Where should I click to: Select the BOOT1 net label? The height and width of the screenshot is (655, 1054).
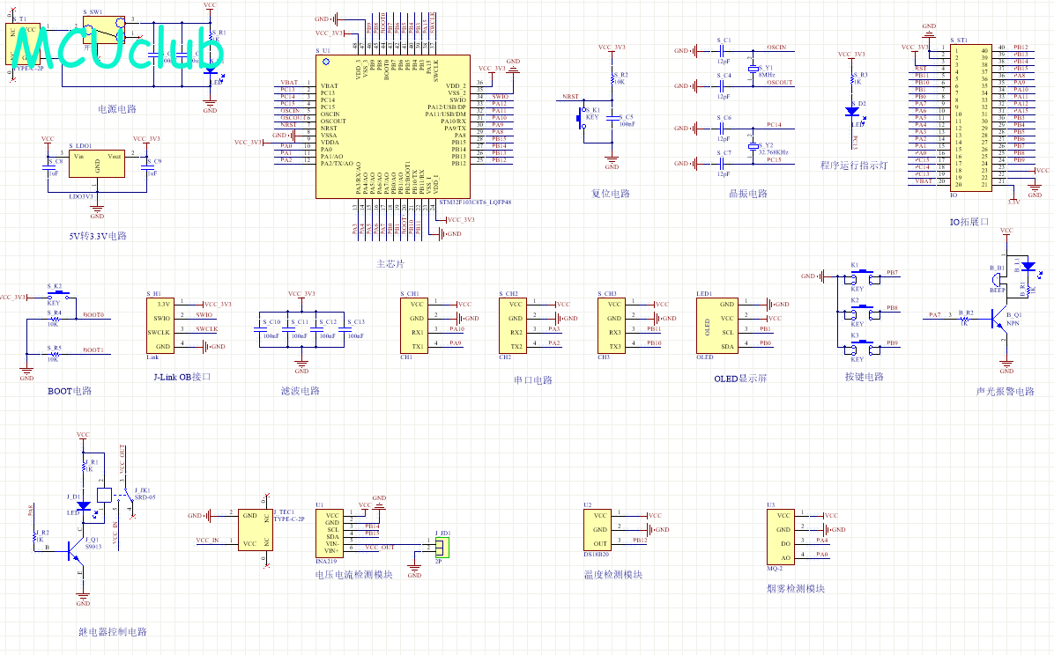[93, 350]
